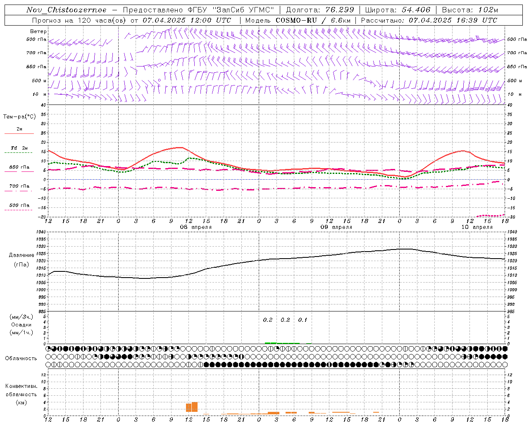529x423 pixels.
Task: Click the '500 гПа' temperature legend entry
Action: point(19,205)
